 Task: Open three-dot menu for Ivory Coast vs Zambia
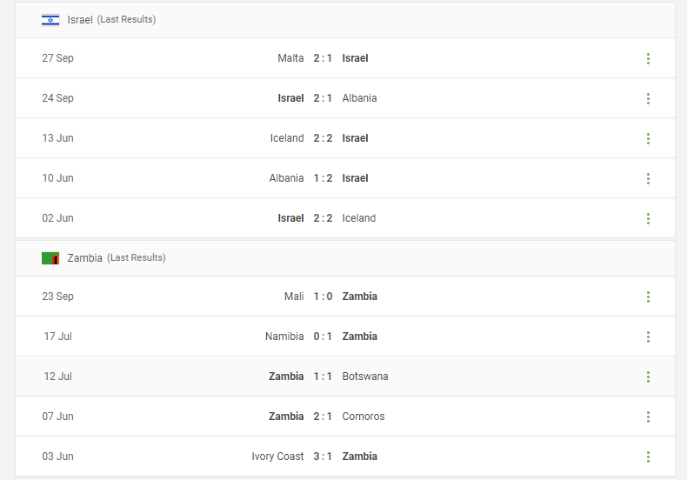[648, 457]
